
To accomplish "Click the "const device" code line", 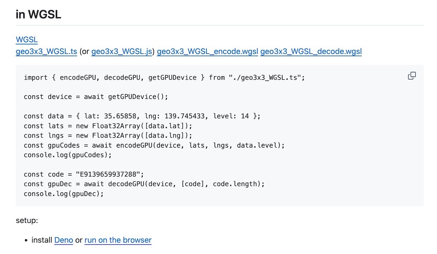I will click(96, 97).
